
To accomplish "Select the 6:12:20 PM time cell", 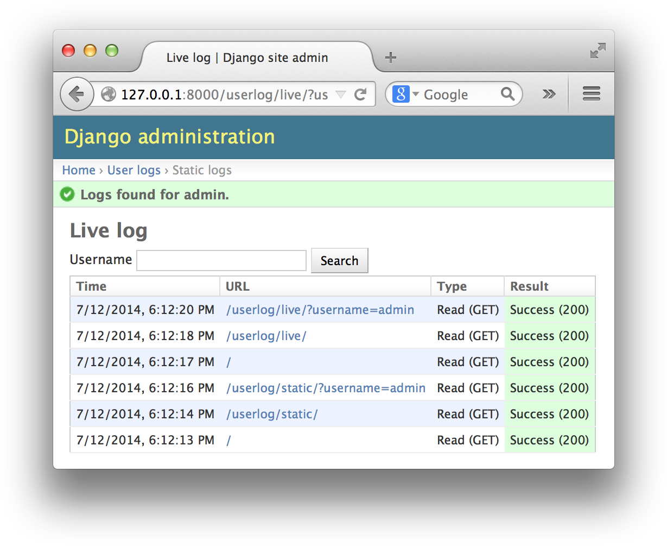I will pyautogui.click(x=145, y=310).
